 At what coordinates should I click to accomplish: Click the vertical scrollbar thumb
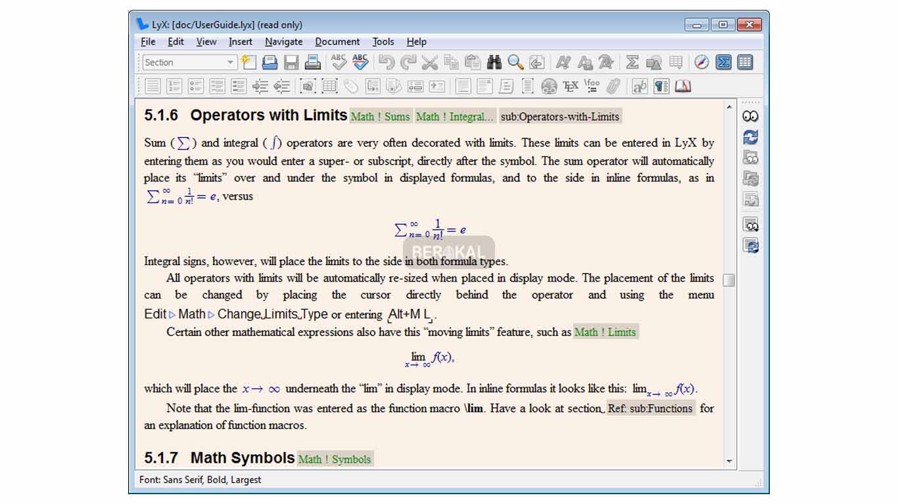729,280
